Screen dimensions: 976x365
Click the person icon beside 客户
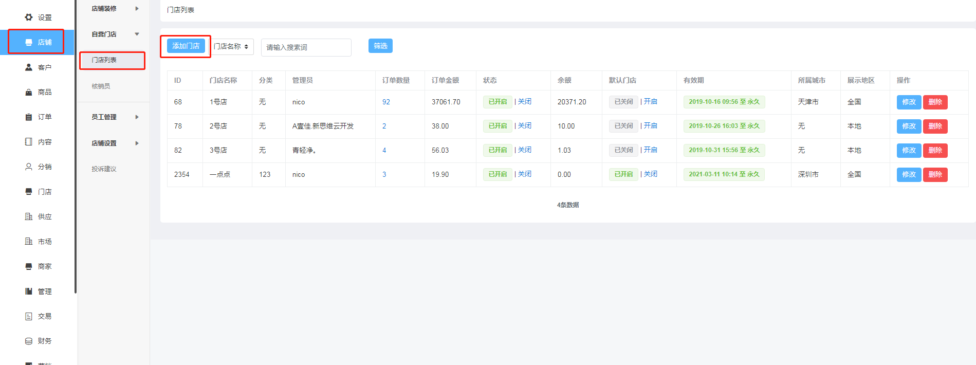29,67
